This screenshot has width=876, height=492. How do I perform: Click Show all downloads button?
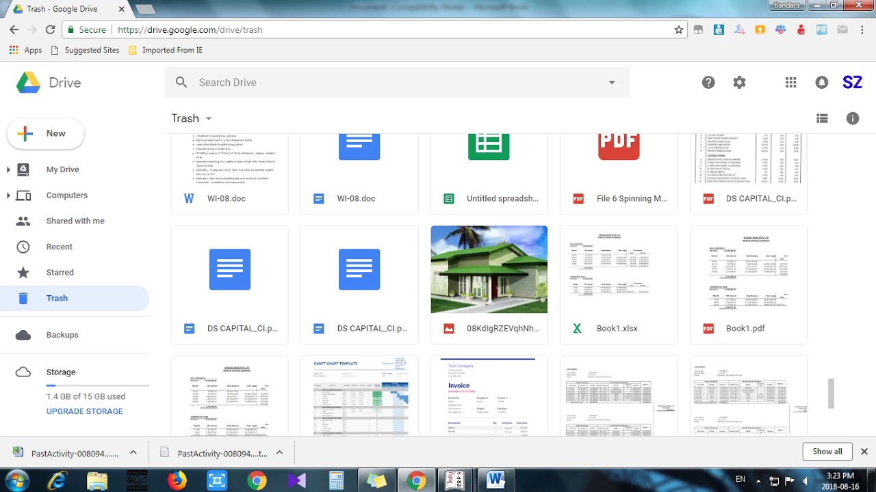(x=827, y=452)
